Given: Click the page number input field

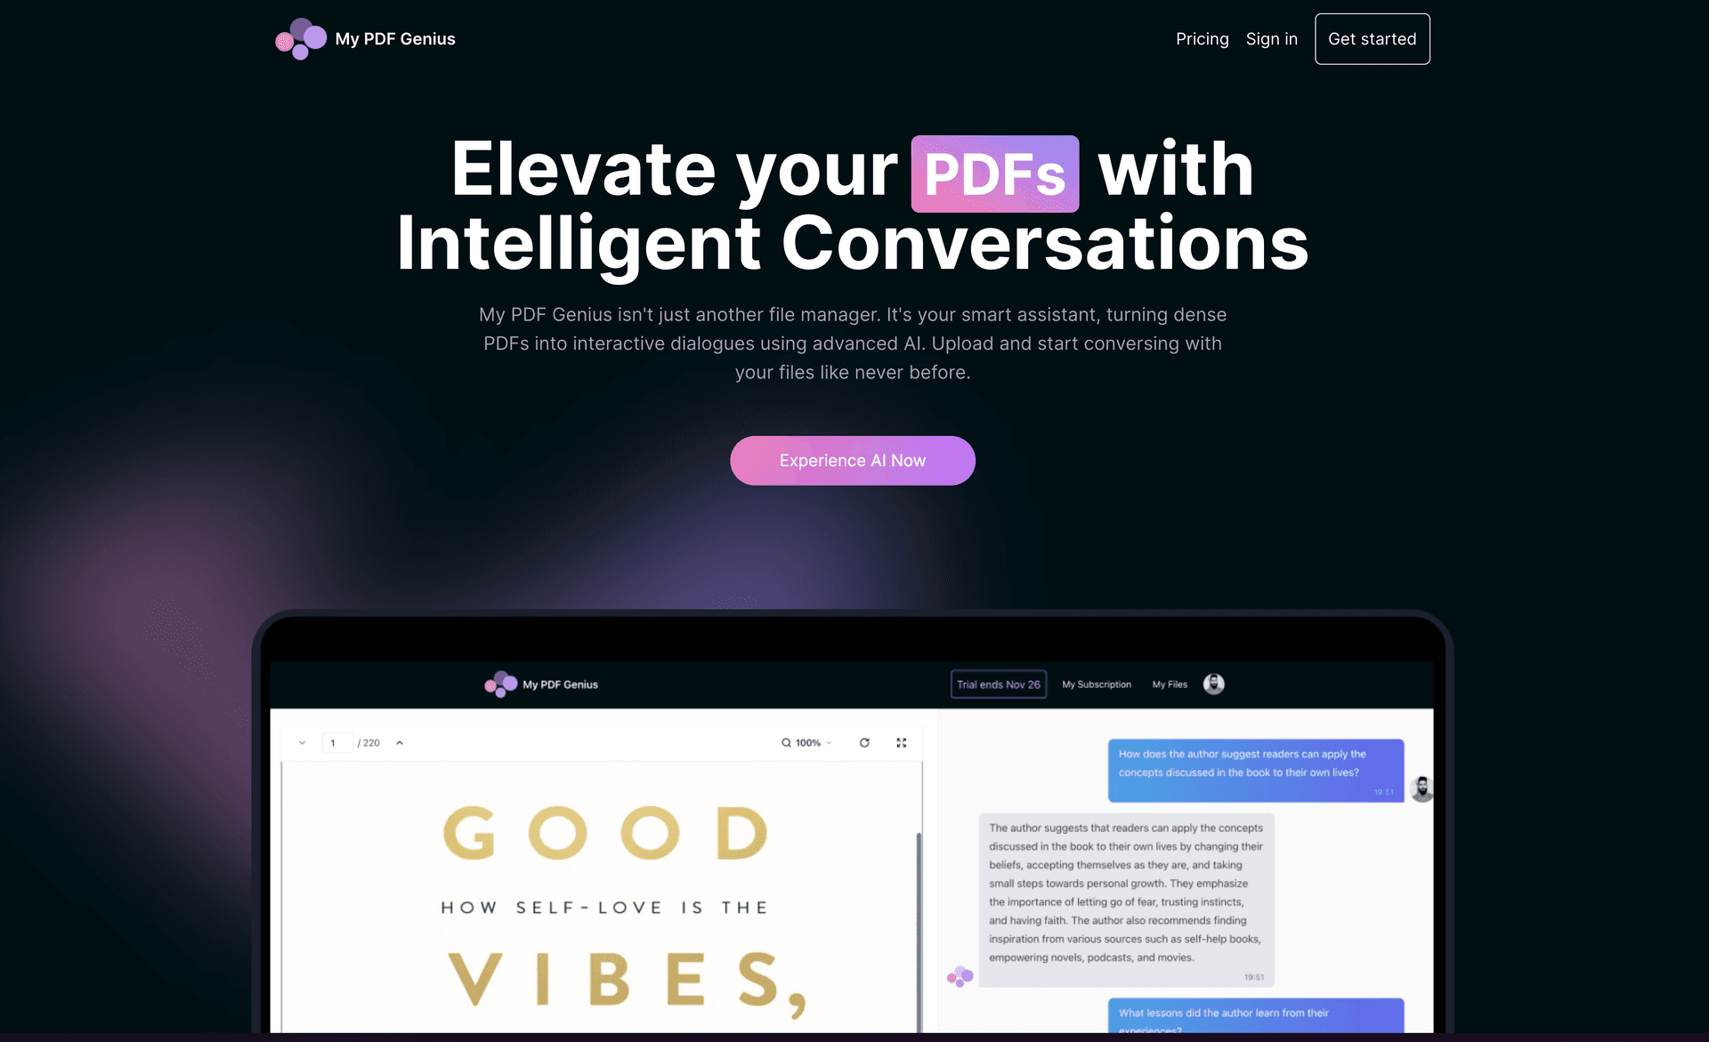Looking at the screenshot, I should 337,743.
